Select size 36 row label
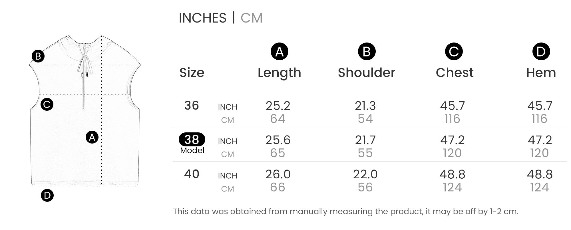The width and height of the screenshot is (571, 230). coord(192,106)
